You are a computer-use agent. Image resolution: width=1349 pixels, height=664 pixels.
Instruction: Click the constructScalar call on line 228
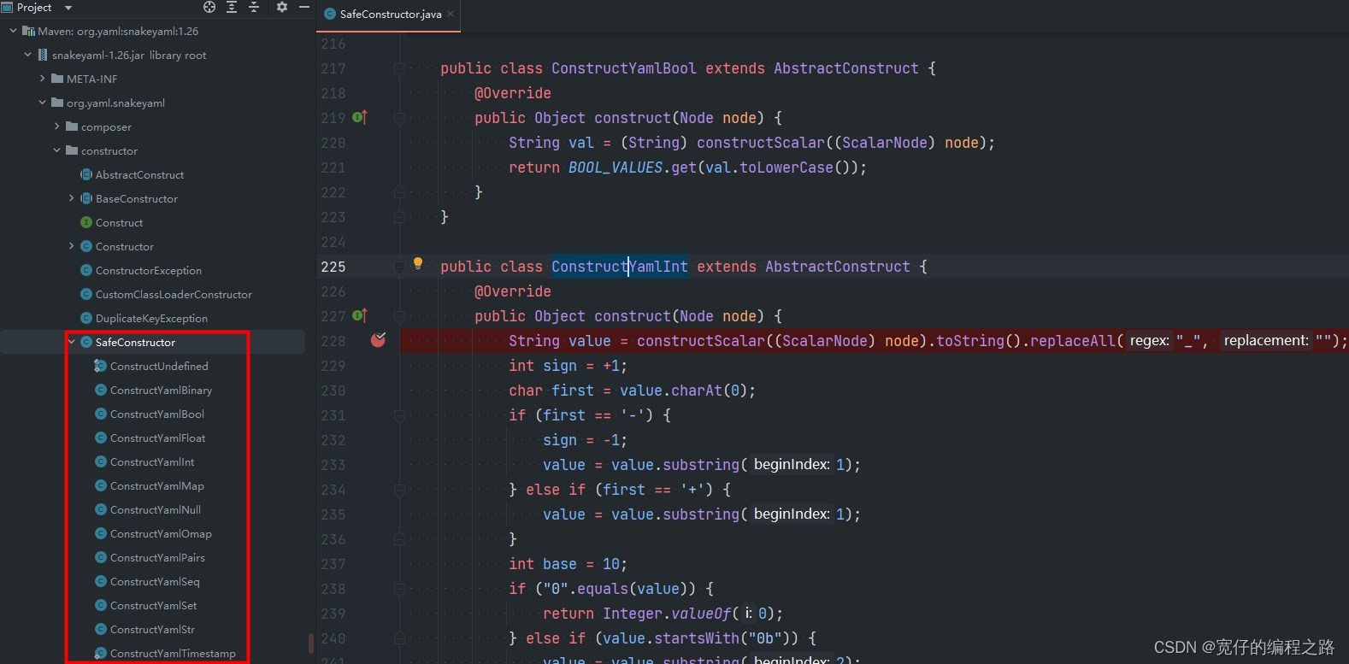pyautogui.click(x=701, y=341)
